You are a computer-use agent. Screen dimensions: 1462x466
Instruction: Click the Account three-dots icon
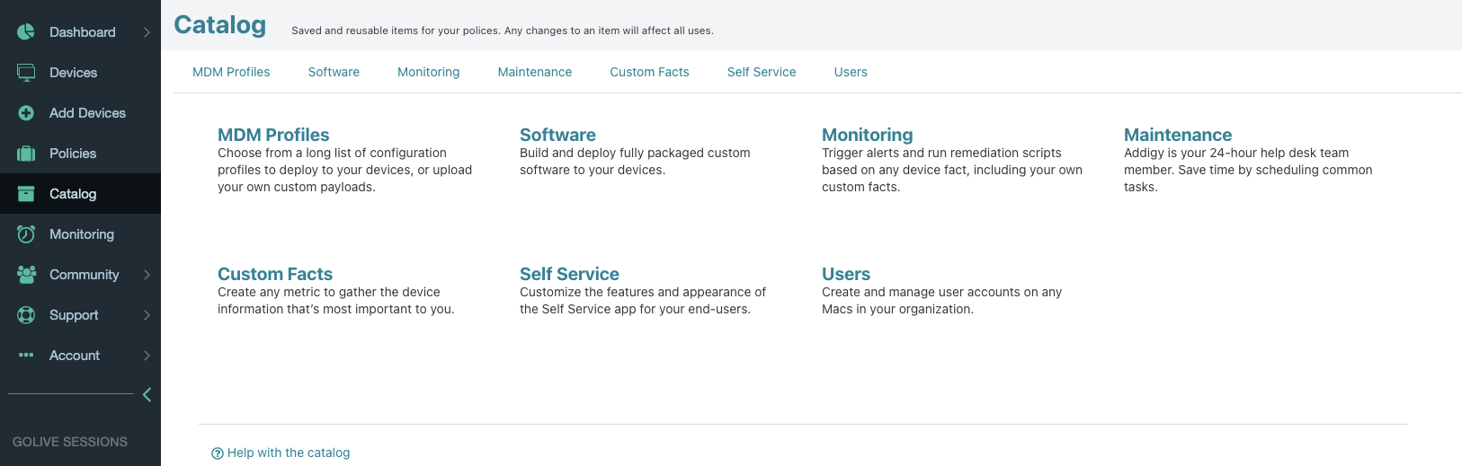26,356
